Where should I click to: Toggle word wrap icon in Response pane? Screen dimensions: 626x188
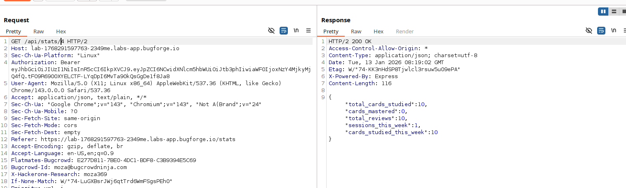[x=601, y=31]
